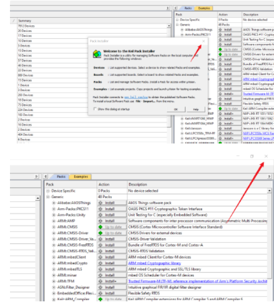The width and height of the screenshot is (274, 308).
Task: Click tab scroll-right arrow at pack list's right edge
Action: (270, 176)
